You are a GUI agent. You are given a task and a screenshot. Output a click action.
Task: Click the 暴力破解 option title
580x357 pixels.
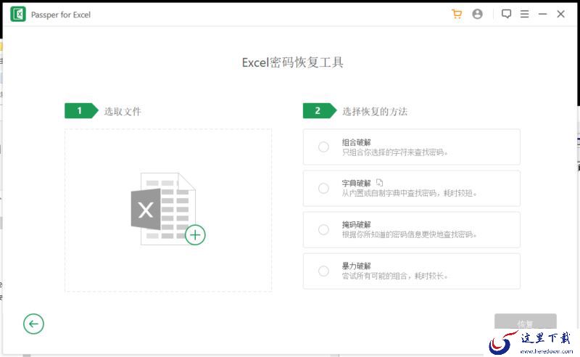[356, 266]
